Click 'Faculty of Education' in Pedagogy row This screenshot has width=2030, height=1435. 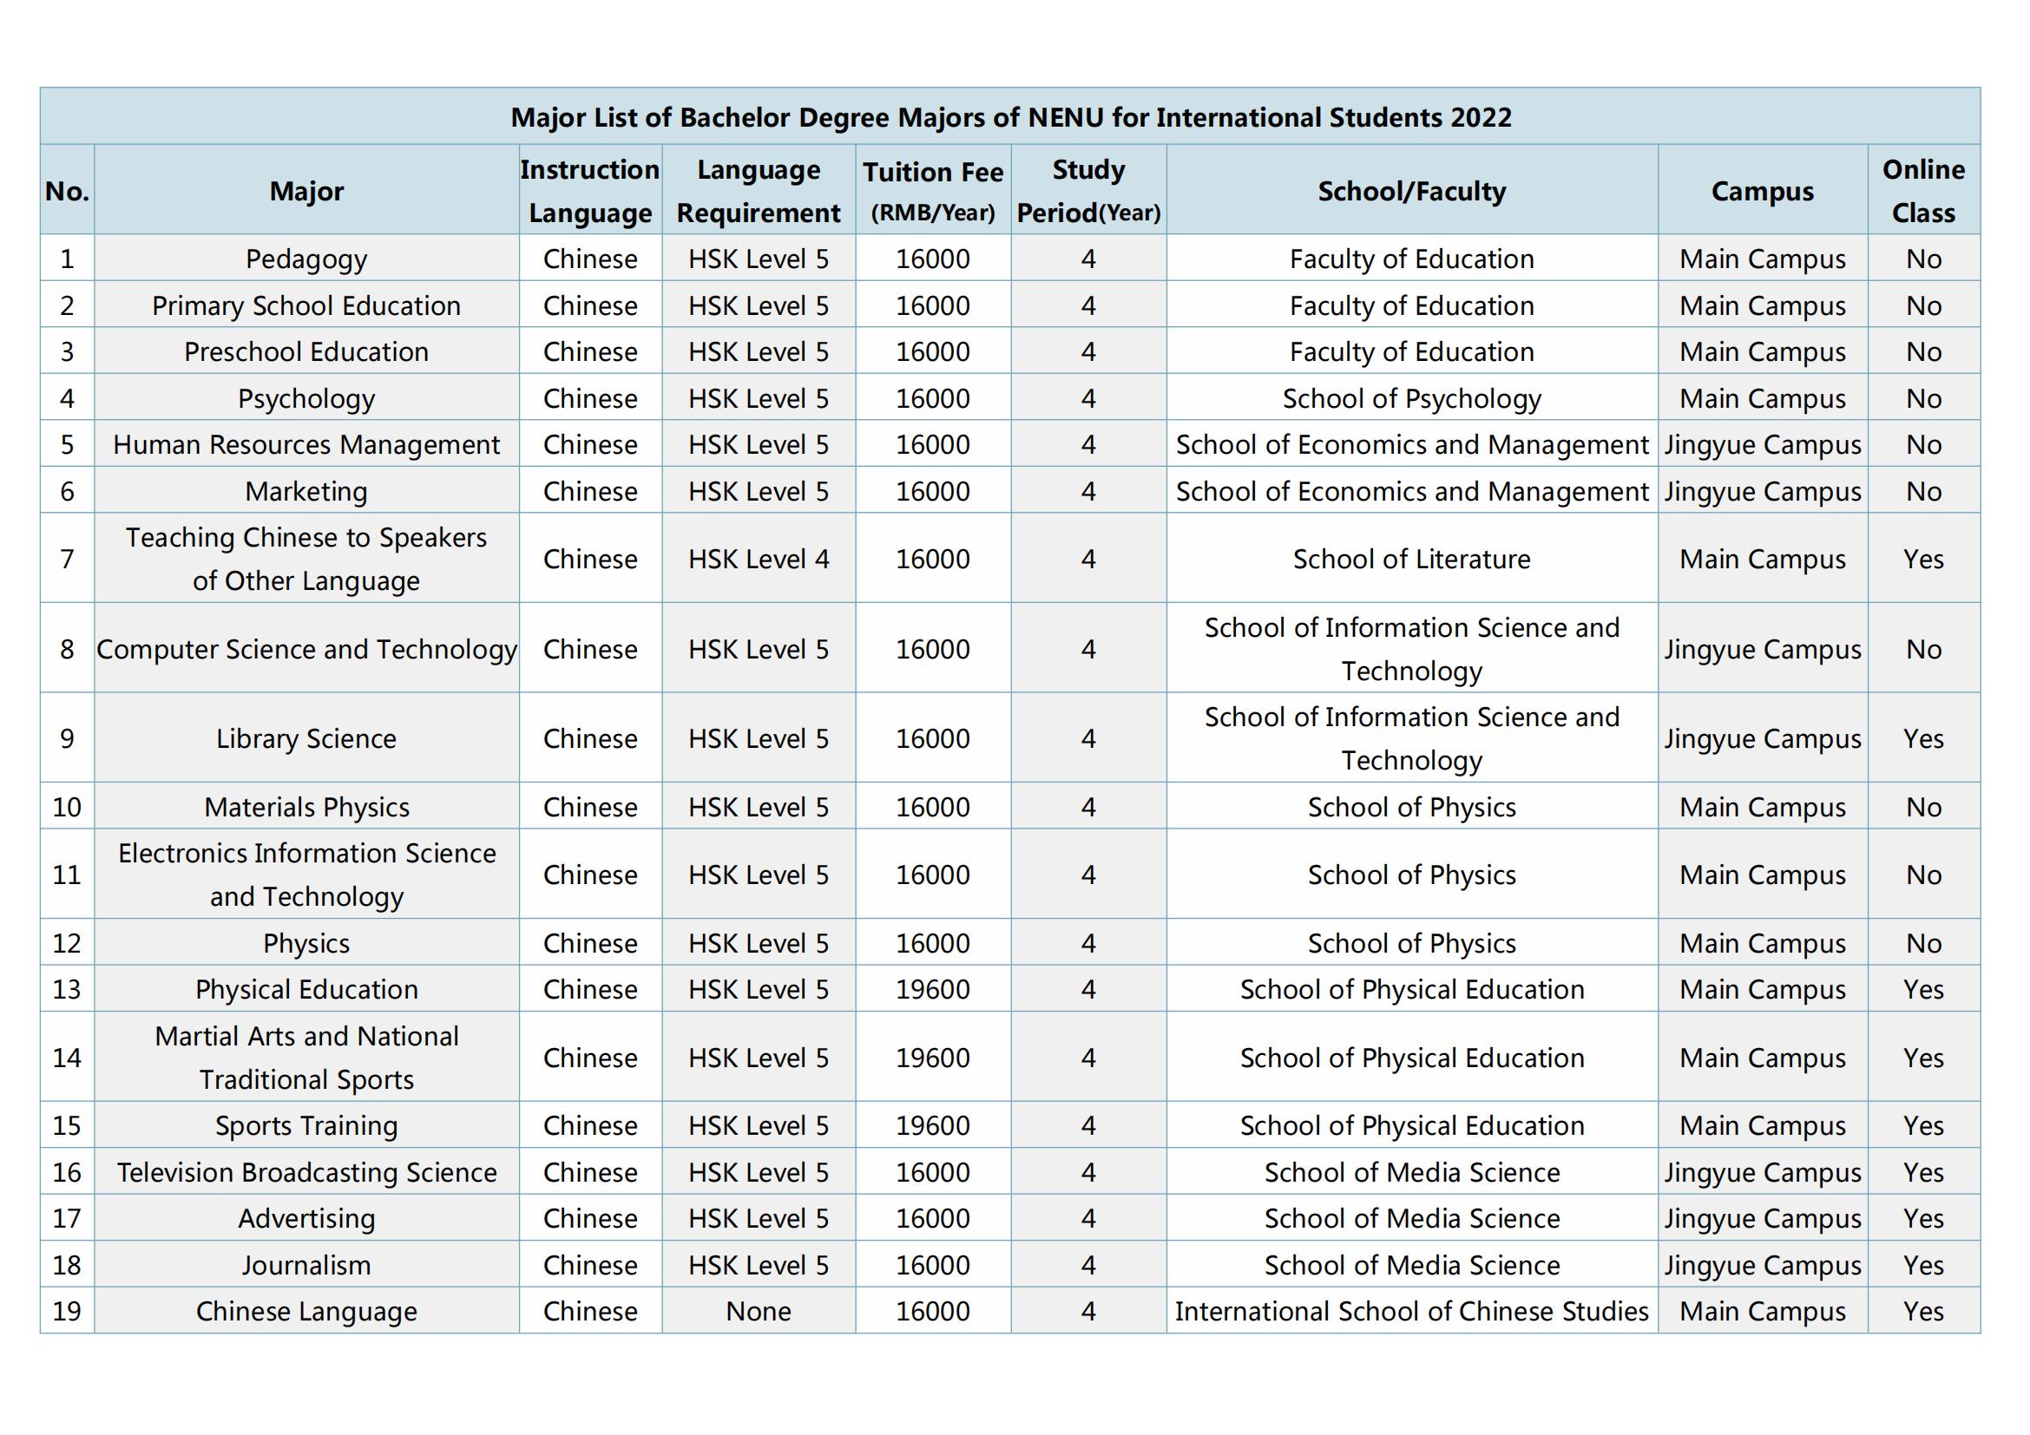[1412, 259]
